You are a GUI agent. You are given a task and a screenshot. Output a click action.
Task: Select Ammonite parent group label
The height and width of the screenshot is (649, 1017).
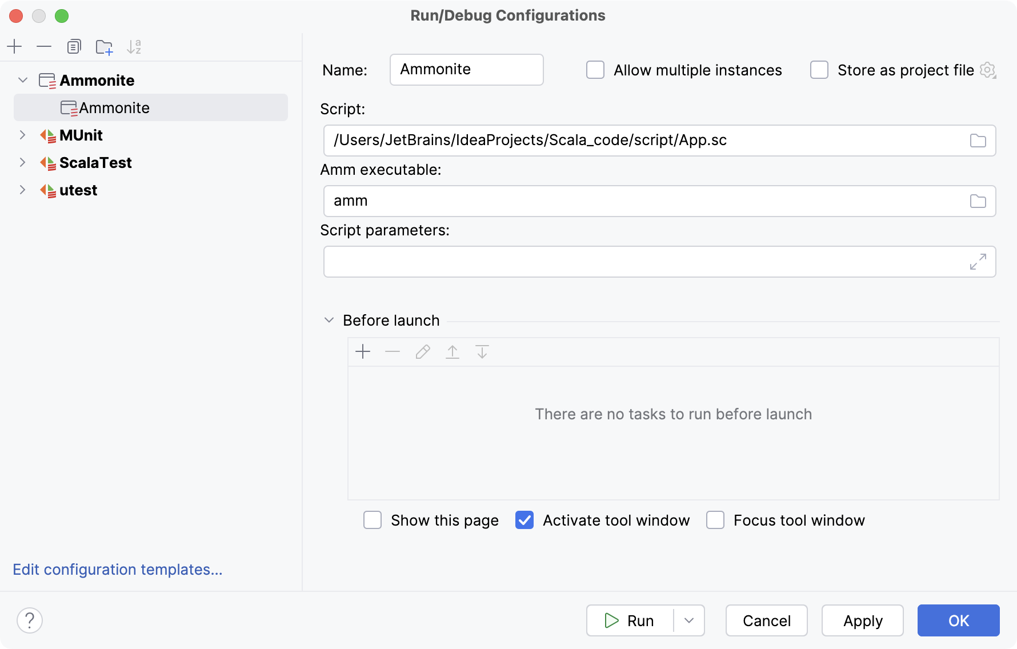tap(97, 81)
